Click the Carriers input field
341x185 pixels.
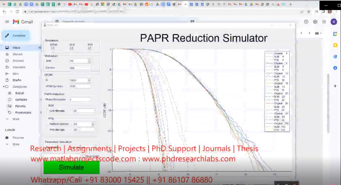[x=80, y=68]
